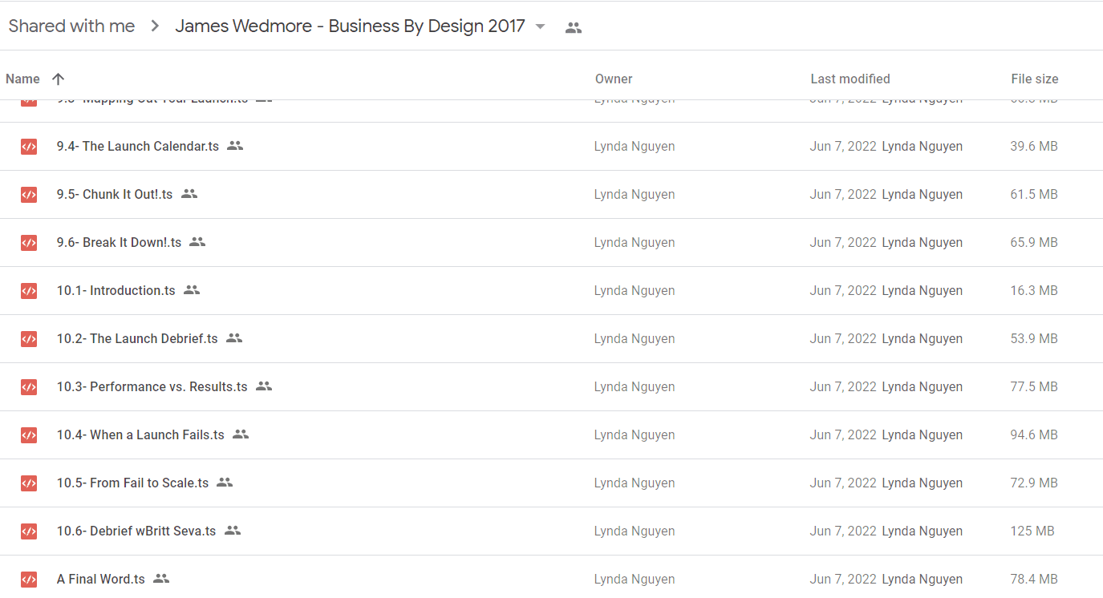
Task: Click modifier Lynda Nguyen in 10.4- When a Launch Fails.ts row
Action: tap(922, 434)
